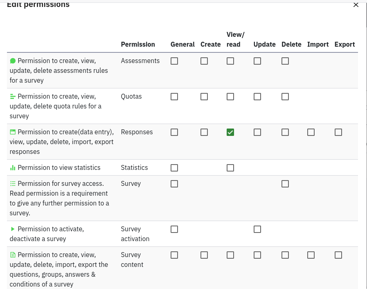The image size is (367, 289).
Task: Enable General permission for Assessments
Action: [x=174, y=61]
